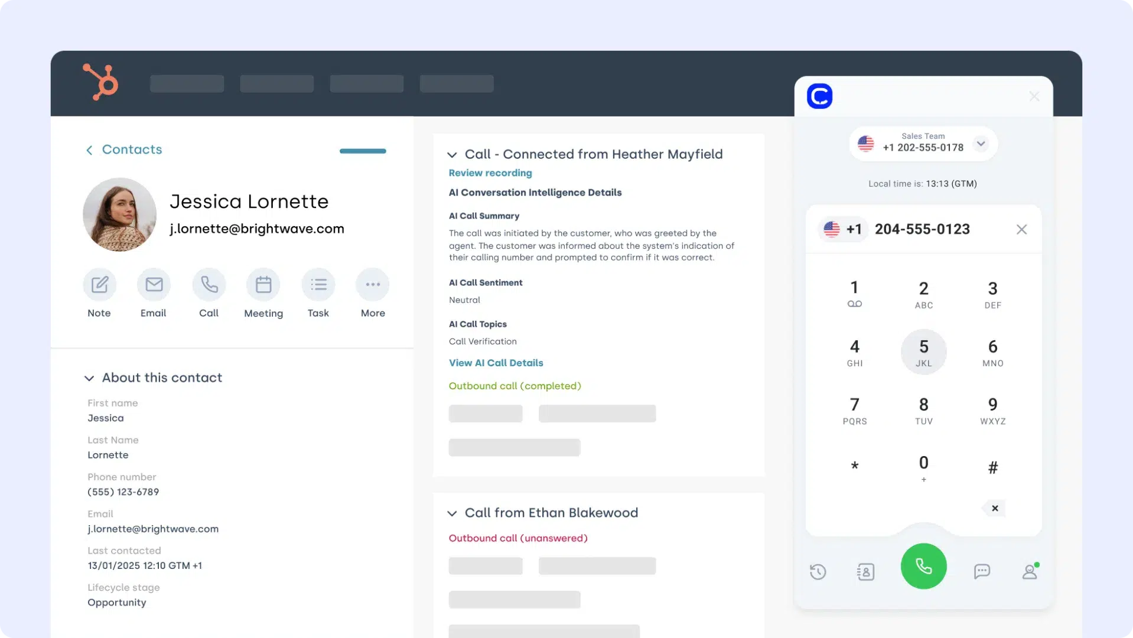Open the More actions ellipsis

click(x=373, y=285)
